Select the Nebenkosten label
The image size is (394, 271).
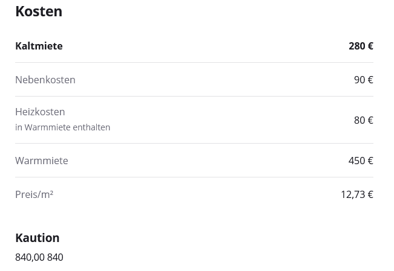(x=45, y=80)
